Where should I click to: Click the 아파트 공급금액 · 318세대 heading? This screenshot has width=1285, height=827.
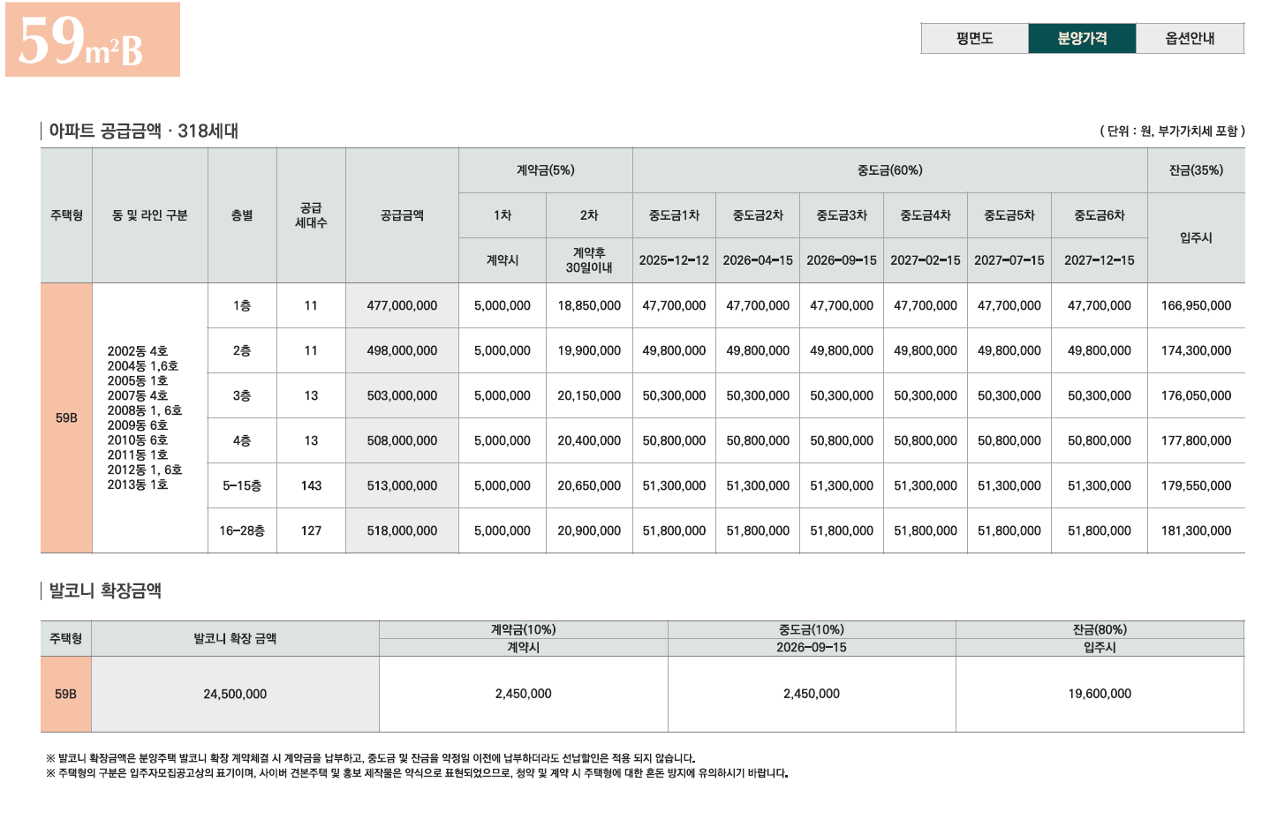click(144, 131)
